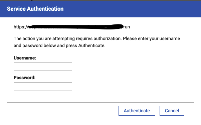Viewport: 201px width, 125px height.
Task: Click the Authenticate button
Action: pyautogui.click(x=137, y=111)
